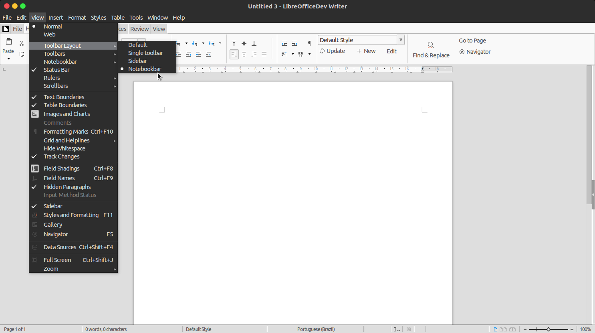Select Single toolbar layout
This screenshot has height=333, width=595.
pos(145,53)
